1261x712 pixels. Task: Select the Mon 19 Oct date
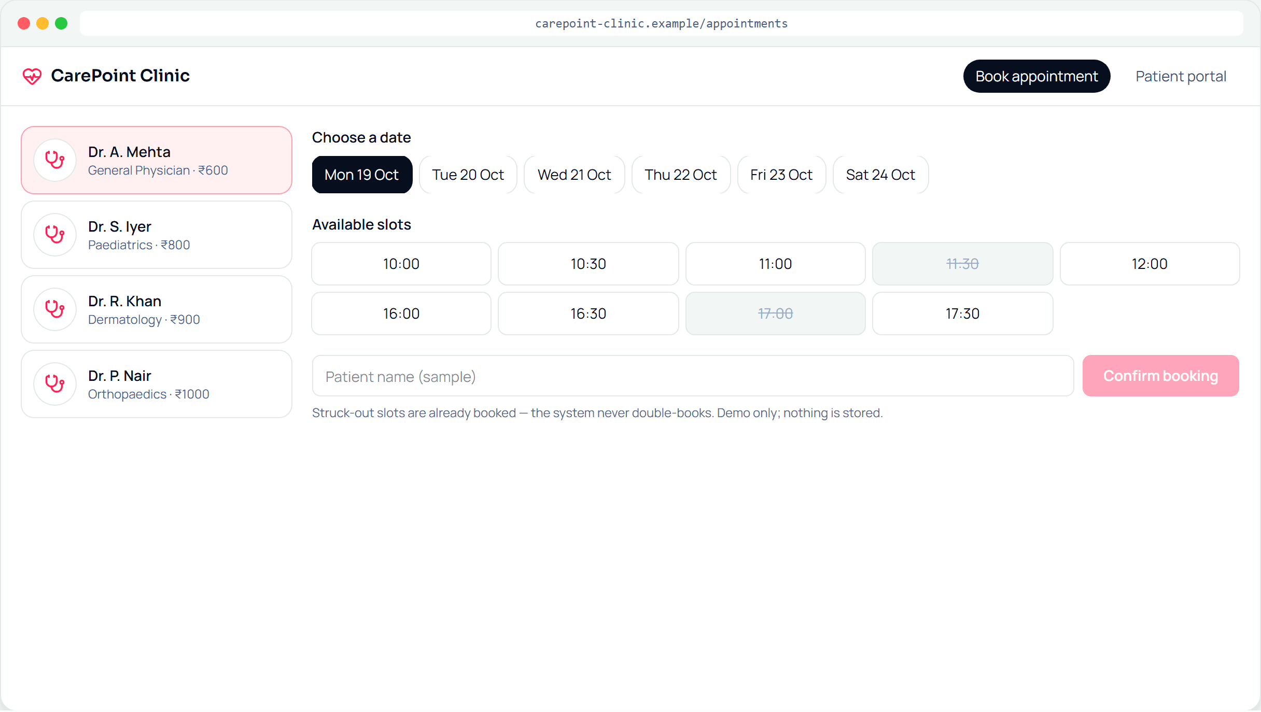click(362, 175)
